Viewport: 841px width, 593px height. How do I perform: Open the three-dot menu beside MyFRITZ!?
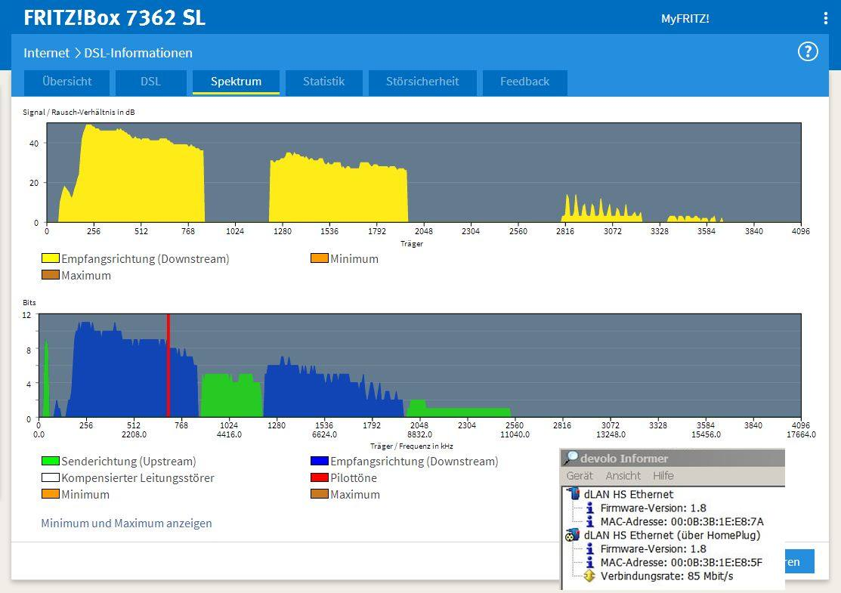point(825,18)
